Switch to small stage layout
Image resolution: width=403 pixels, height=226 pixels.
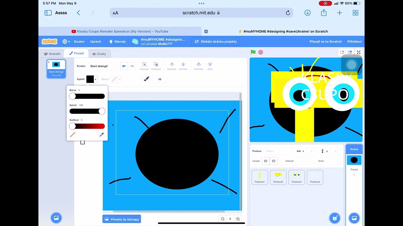coord(342,52)
